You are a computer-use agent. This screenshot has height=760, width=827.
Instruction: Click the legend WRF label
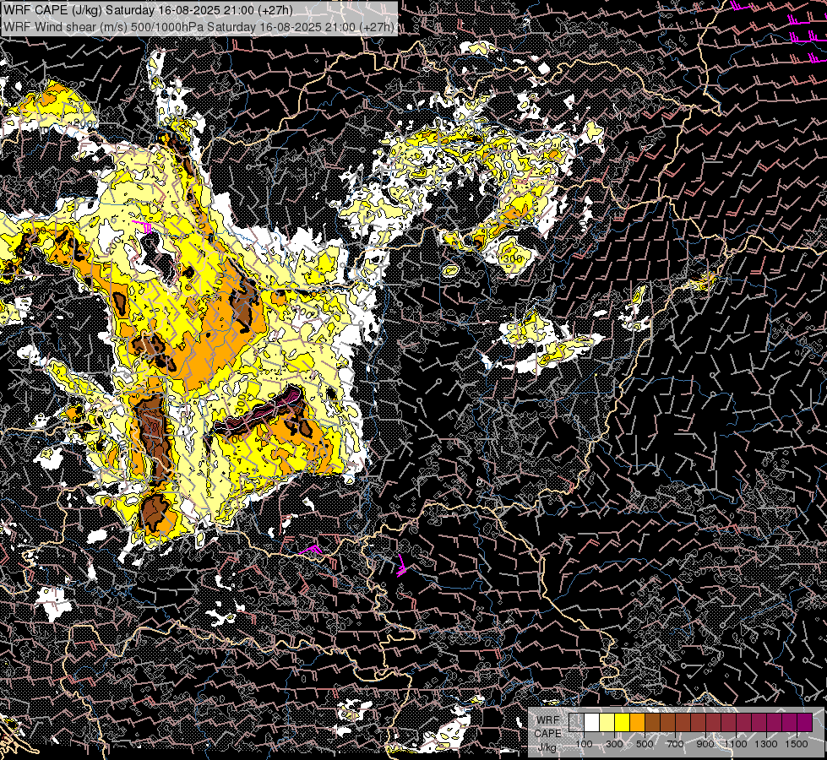[x=548, y=720]
